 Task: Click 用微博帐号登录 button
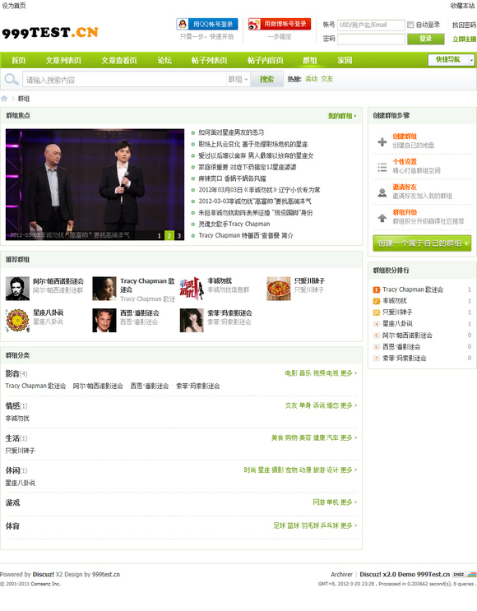click(280, 24)
